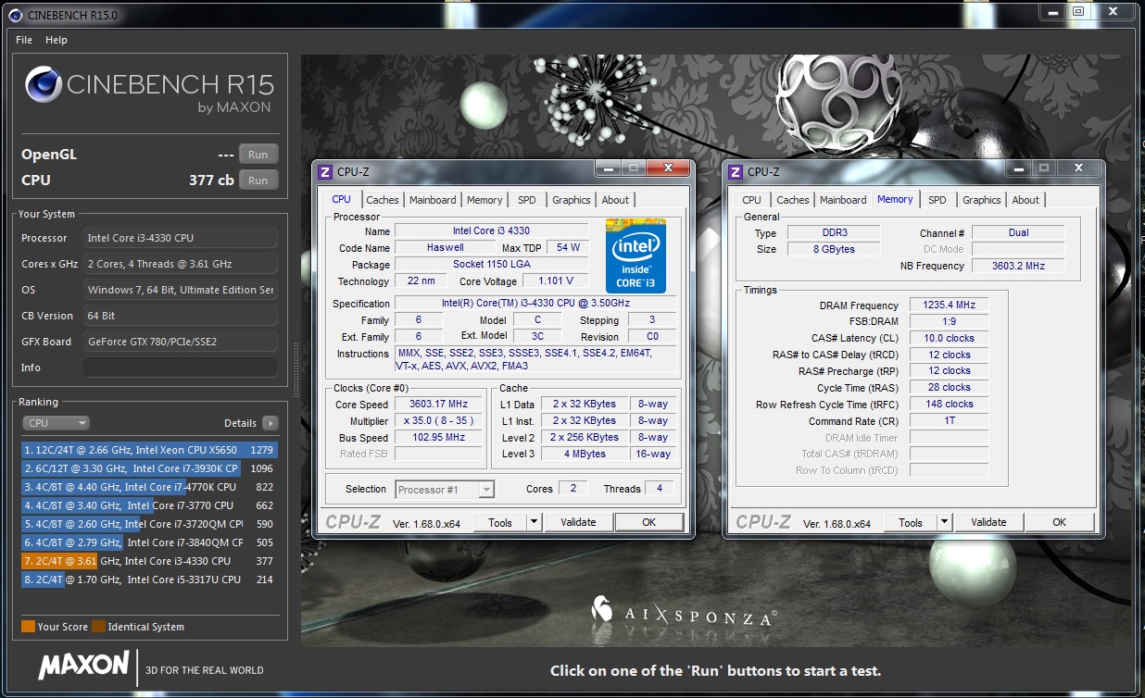
Task: Click Validate in left CPU-Z window
Action: 579,522
